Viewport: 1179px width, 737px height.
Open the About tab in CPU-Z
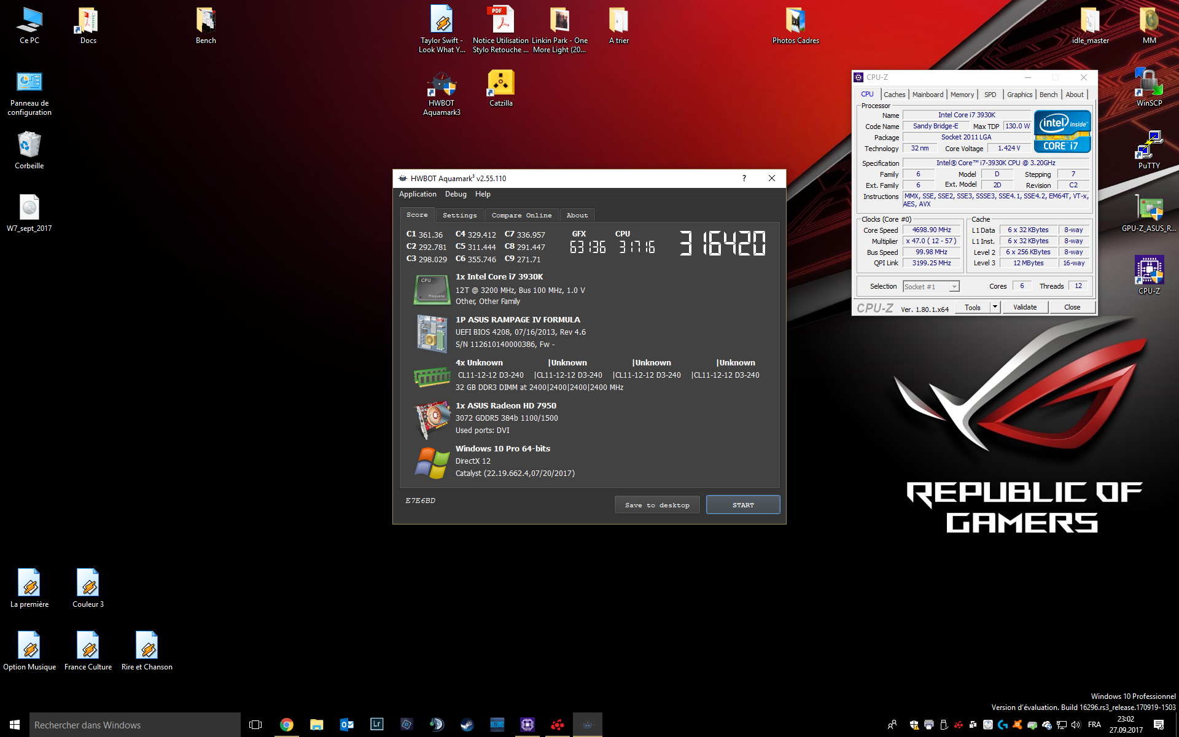coord(1074,95)
